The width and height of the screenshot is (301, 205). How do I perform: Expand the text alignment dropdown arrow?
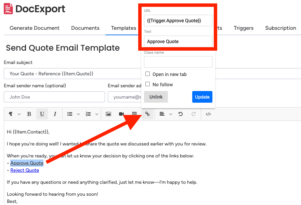pos(171,114)
